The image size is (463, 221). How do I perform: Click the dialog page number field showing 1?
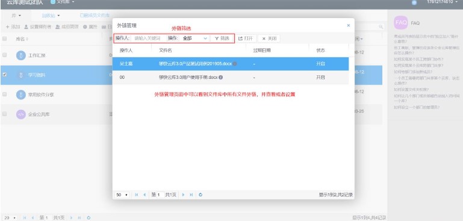coord(160,195)
